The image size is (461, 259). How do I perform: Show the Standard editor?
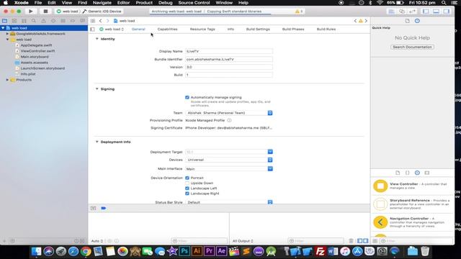coord(391,12)
